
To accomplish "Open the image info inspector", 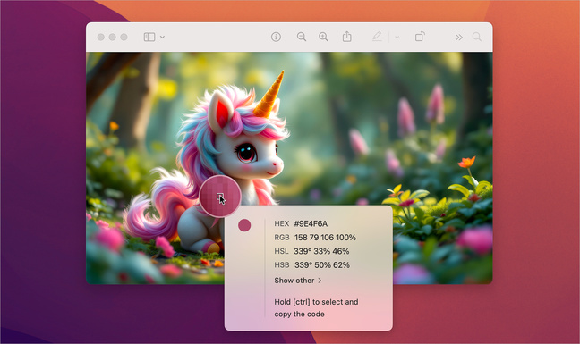I will (276, 37).
